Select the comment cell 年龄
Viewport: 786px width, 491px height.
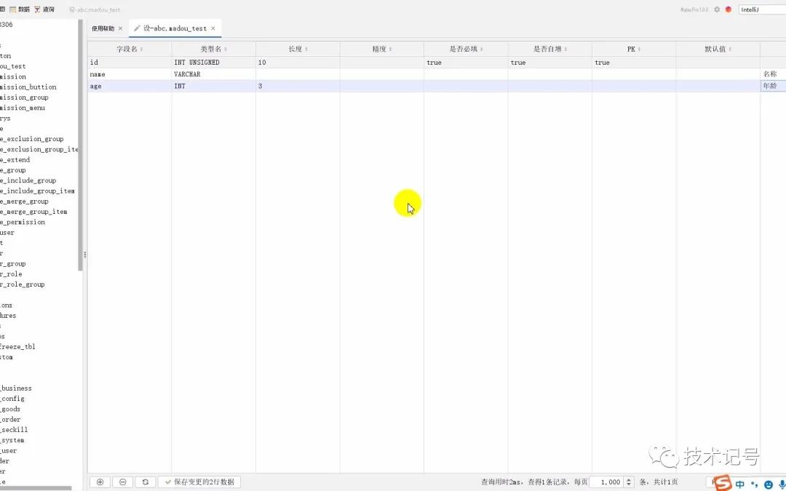(x=773, y=86)
